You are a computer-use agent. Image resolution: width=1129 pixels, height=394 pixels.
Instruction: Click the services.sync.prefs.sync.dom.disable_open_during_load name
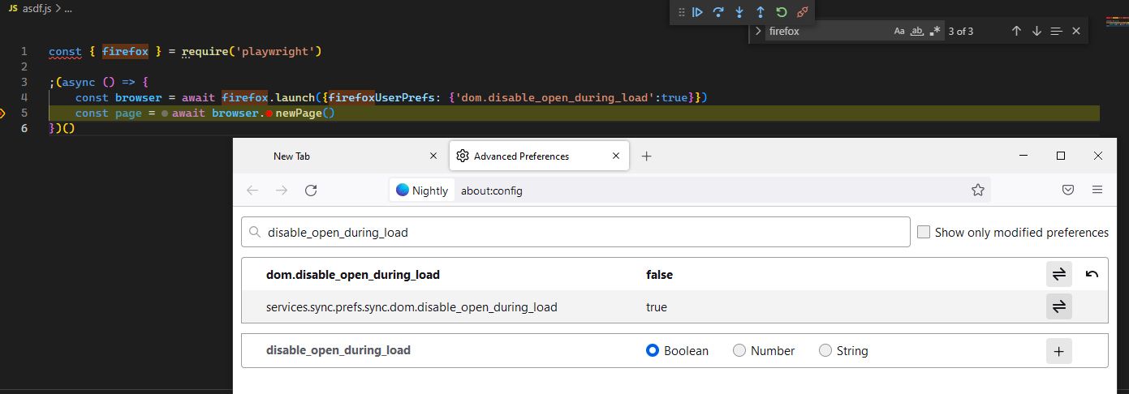click(x=412, y=307)
